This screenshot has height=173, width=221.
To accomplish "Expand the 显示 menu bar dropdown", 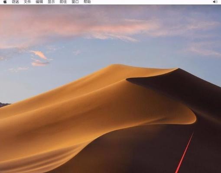I will pyautogui.click(x=51, y=2).
